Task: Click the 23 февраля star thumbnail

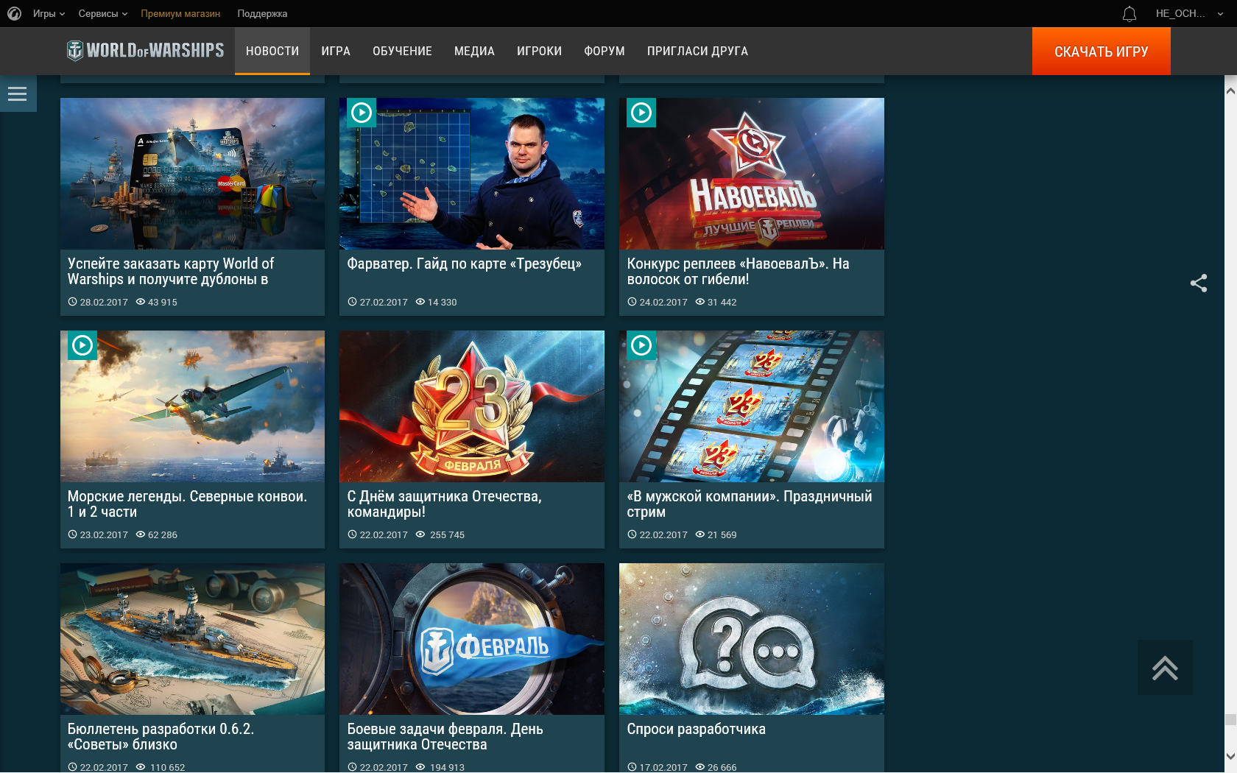Action: coord(472,406)
